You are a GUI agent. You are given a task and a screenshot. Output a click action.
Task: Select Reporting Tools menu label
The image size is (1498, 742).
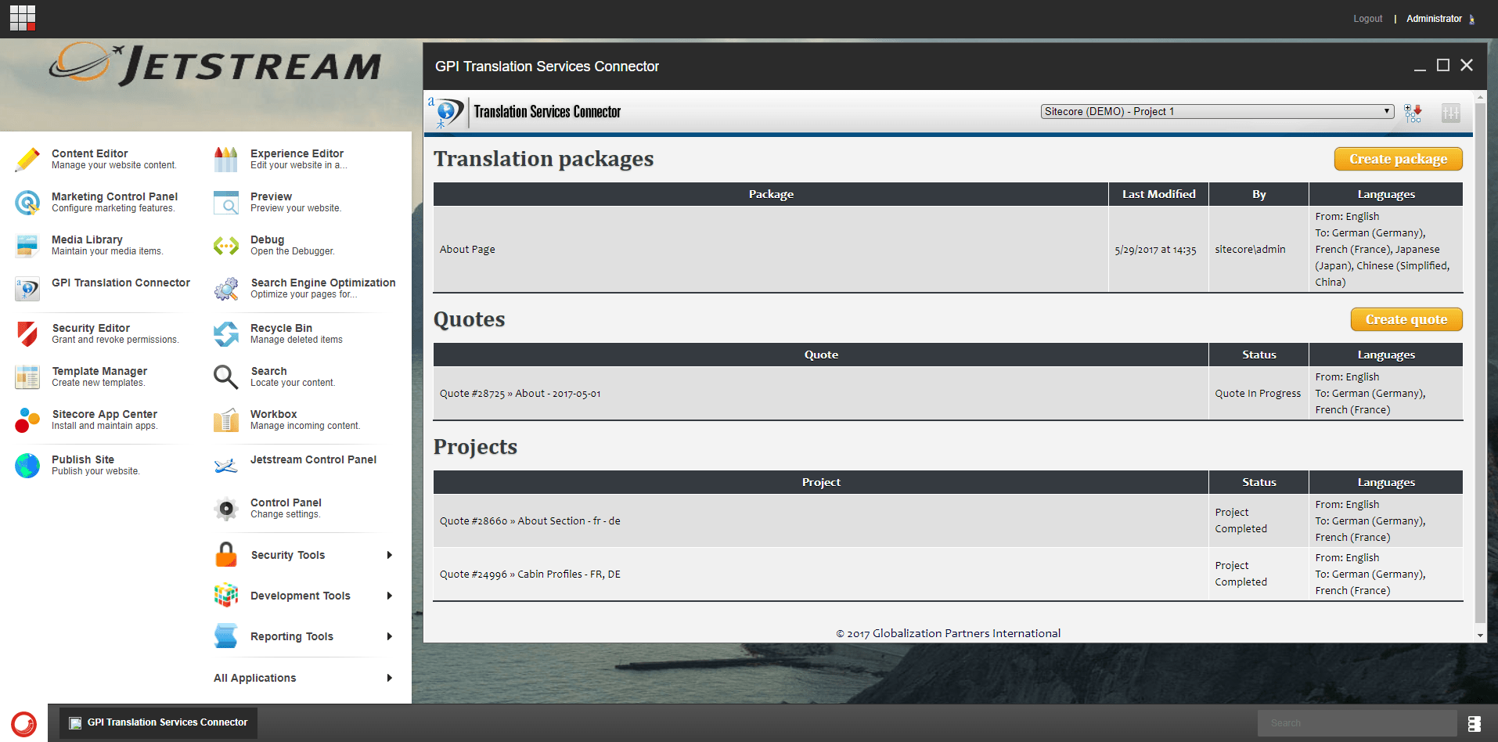click(x=292, y=636)
